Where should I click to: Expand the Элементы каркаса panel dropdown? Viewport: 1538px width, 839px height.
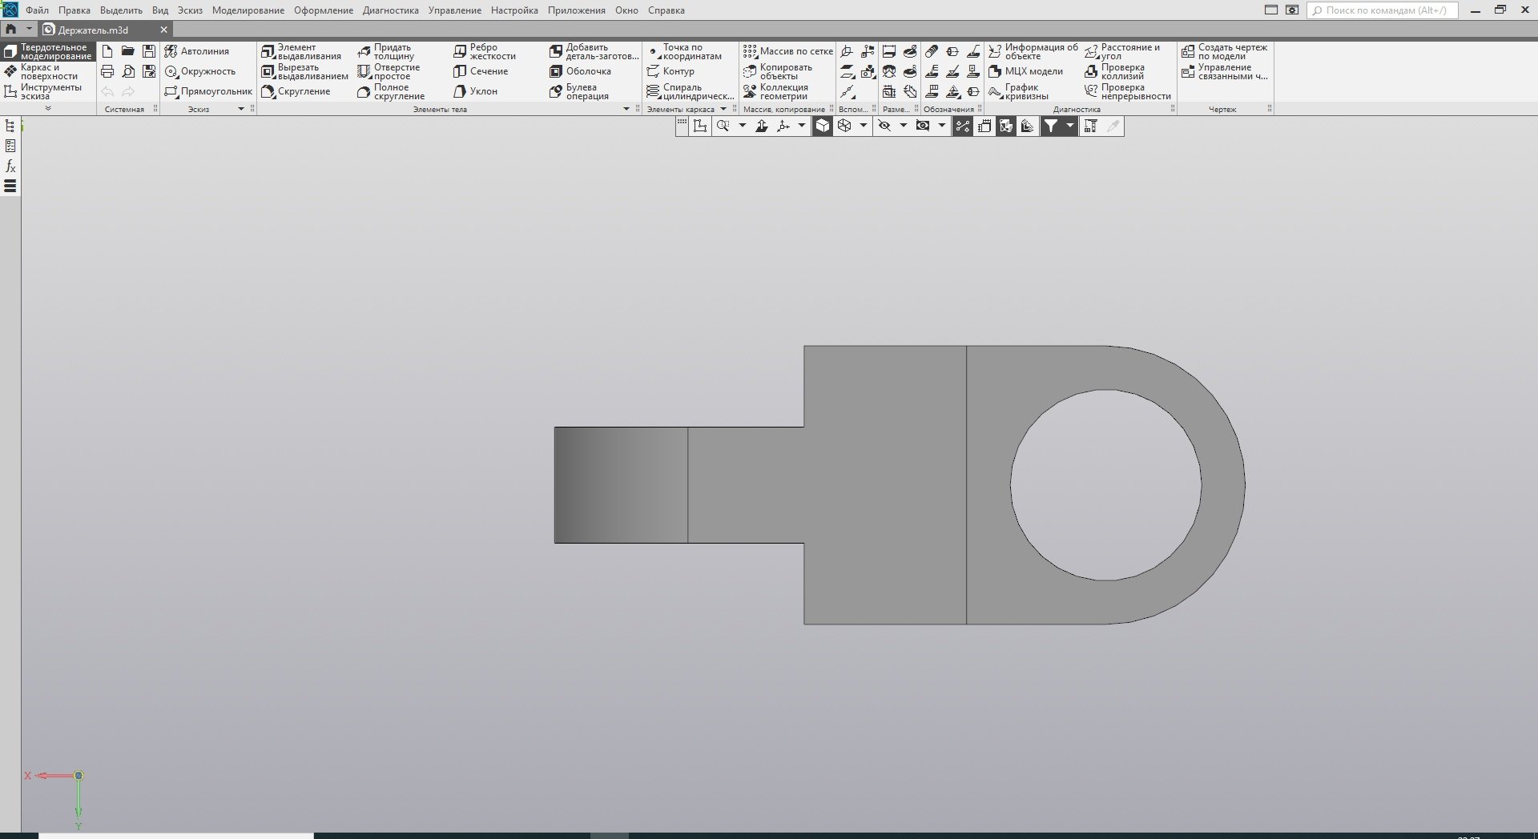coord(723,109)
